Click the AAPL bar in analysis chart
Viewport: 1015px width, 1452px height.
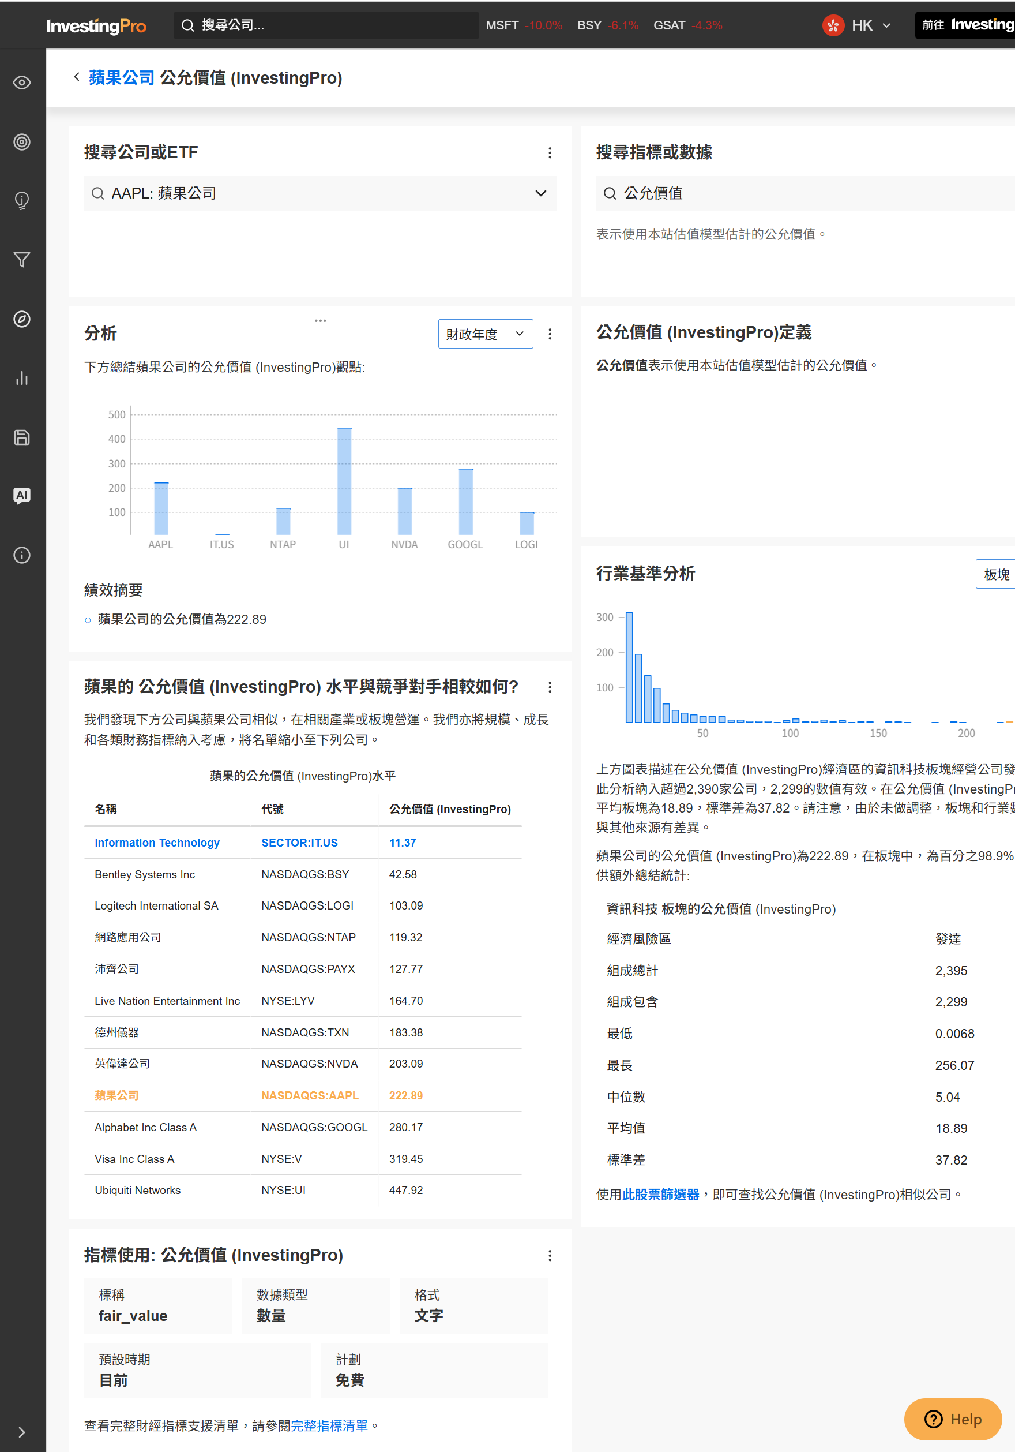[x=161, y=508]
